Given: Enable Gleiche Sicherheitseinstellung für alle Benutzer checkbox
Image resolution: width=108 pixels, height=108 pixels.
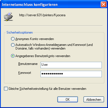Looking at the screenshot, I should [x=6, y=89].
